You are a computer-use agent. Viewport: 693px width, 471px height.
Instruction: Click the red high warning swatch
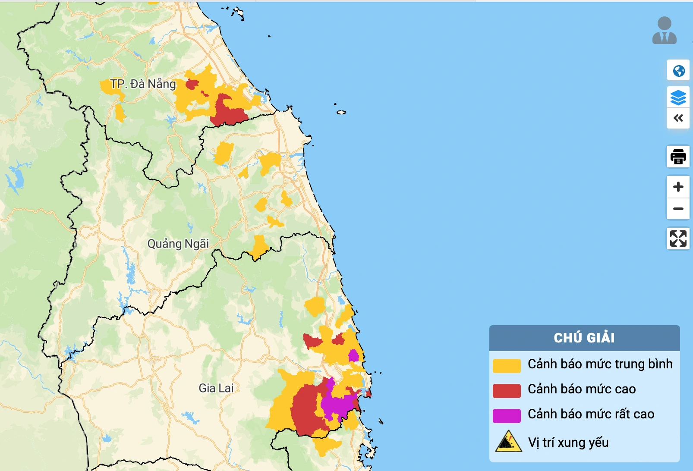(x=507, y=390)
